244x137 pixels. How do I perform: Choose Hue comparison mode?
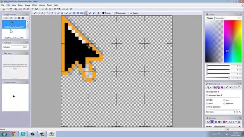(x=226, y=100)
